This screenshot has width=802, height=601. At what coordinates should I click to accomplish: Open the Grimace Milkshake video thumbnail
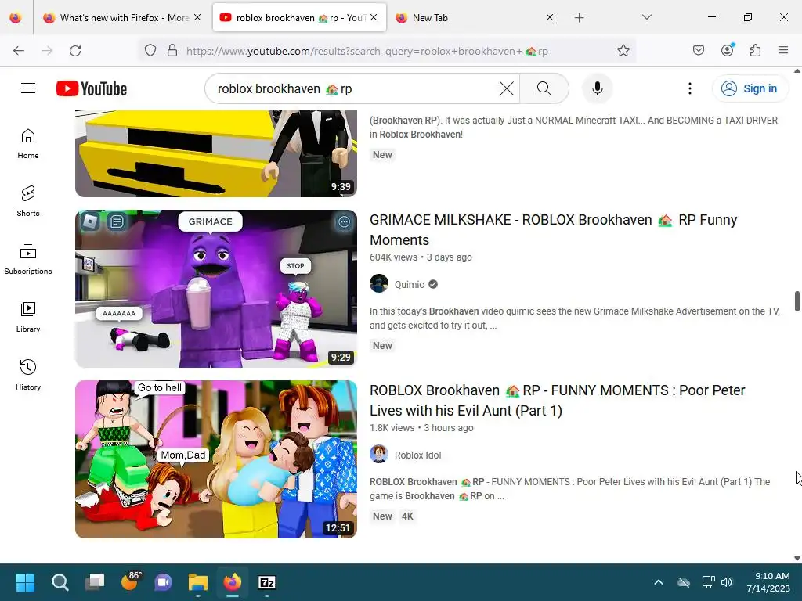point(216,289)
